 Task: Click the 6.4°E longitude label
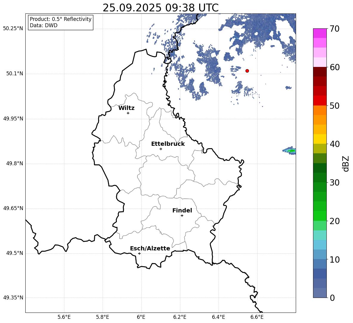[x=218, y=317]
